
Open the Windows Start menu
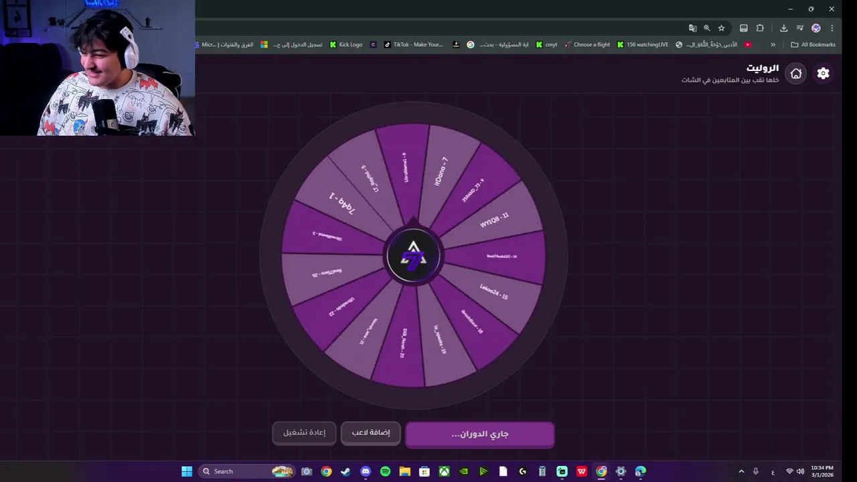coord(187,471)
